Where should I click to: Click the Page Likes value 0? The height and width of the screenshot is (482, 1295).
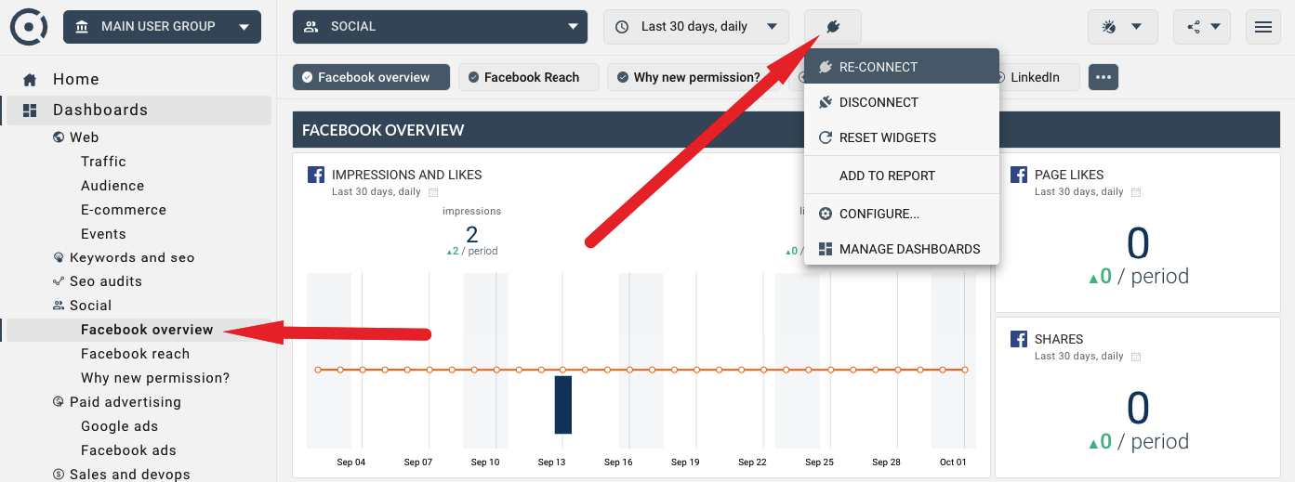[1138, 244]
